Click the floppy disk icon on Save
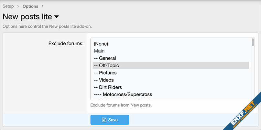 pyautogui.click(x=104, y=120)
